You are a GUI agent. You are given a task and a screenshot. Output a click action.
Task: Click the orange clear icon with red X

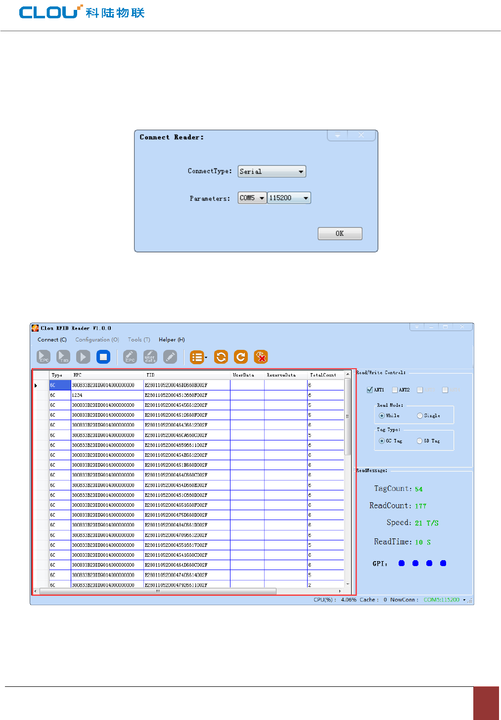261,357
